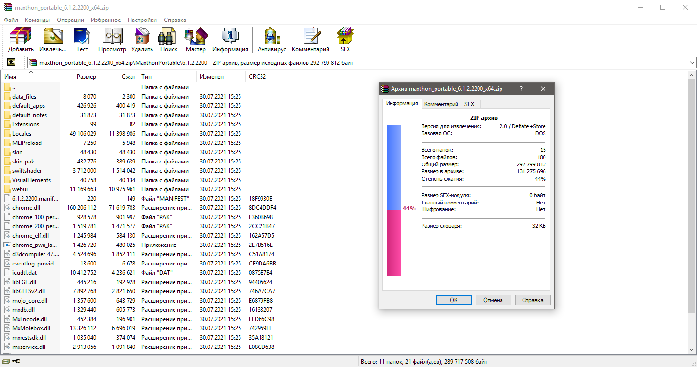Sort by the Сжат column header
697x367 pixels.
pyautogui.click(x=119, y=77)
